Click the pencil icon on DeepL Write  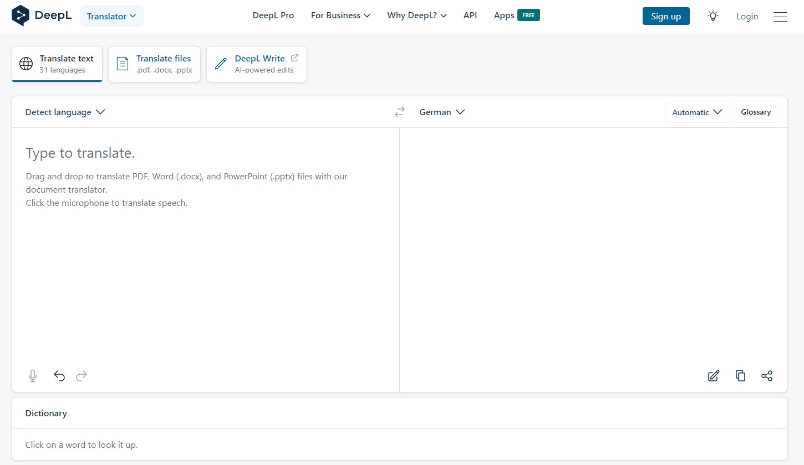221,64
